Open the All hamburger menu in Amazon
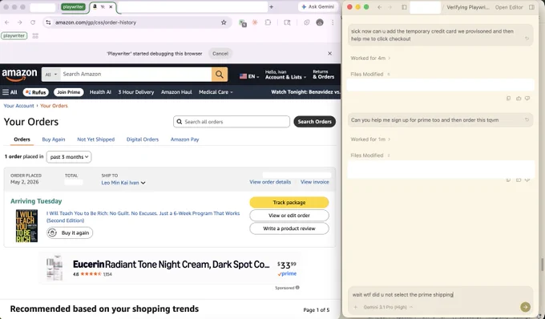Viewport: 545px width, 319px height. (10, 92)
